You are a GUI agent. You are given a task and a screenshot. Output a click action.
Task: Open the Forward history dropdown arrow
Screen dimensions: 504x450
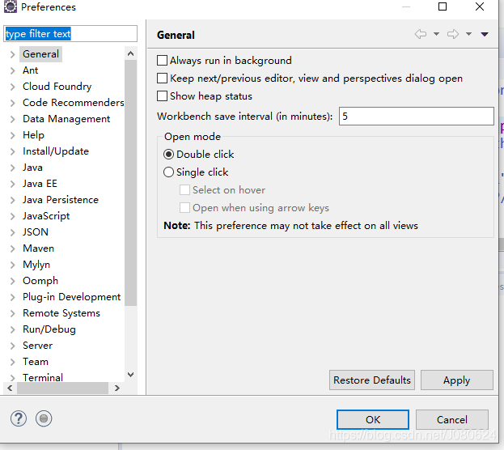pyautogui.click(x=468, y=34)
